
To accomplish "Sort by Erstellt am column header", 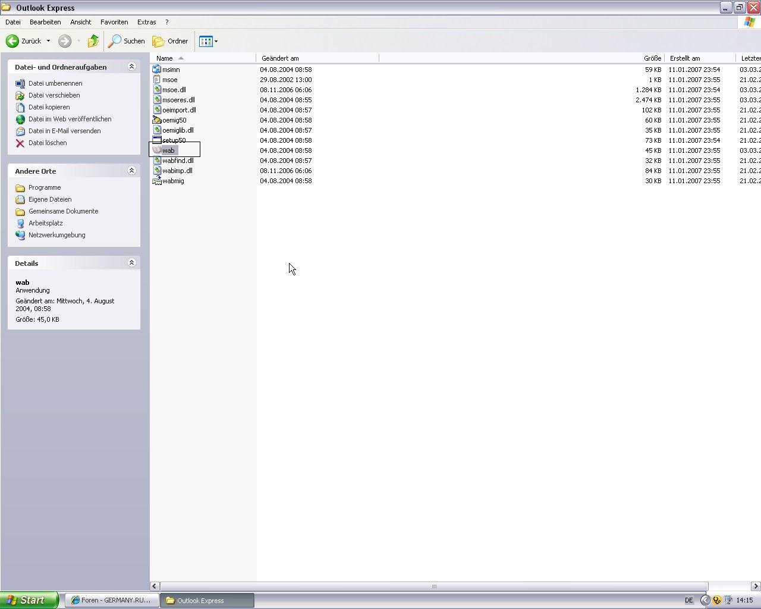I will [700, 58].
